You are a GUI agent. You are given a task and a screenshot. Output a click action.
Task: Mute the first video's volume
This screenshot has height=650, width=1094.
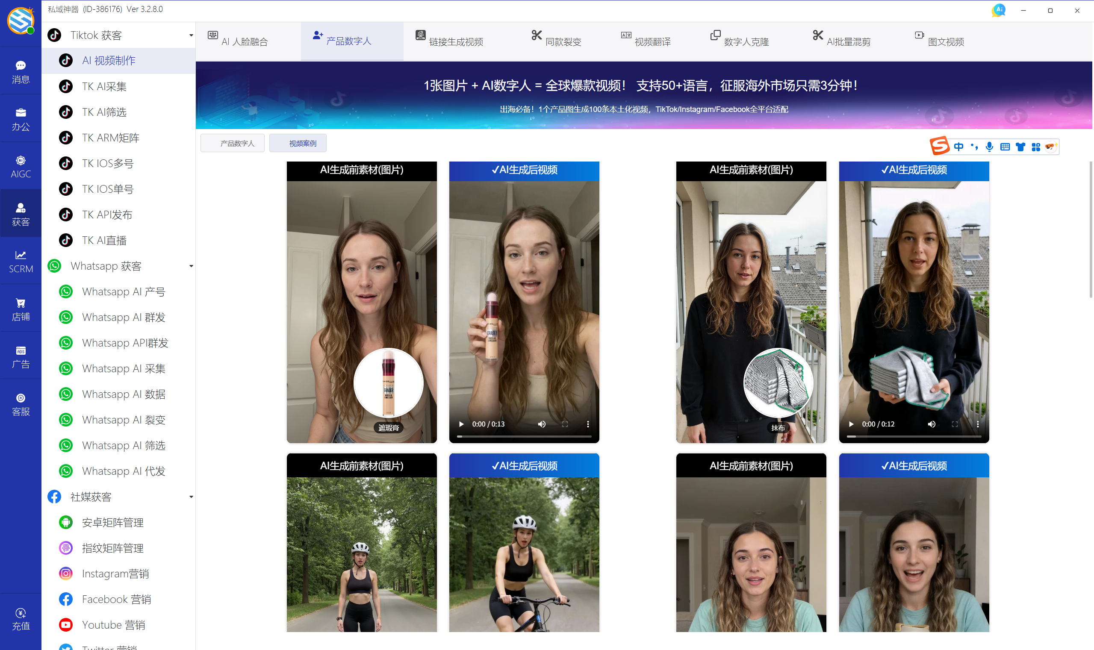point(542,424)
